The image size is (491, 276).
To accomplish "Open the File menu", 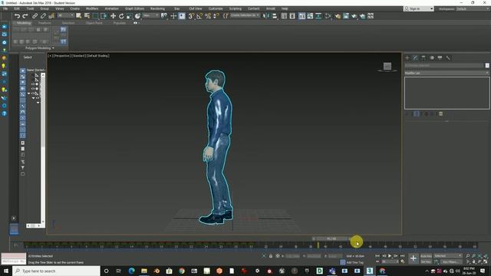I will pos(5,8).
